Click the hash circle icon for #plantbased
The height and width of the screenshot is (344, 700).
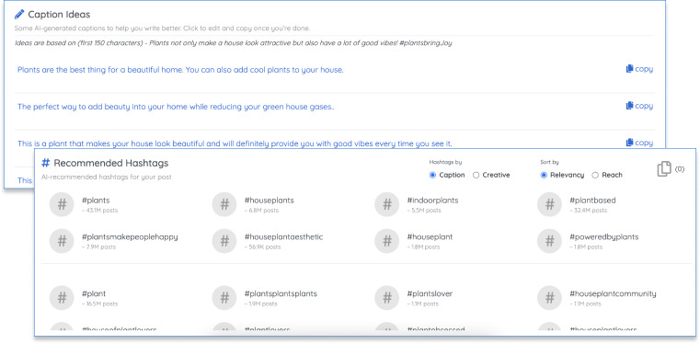click(x=549, y=204)
